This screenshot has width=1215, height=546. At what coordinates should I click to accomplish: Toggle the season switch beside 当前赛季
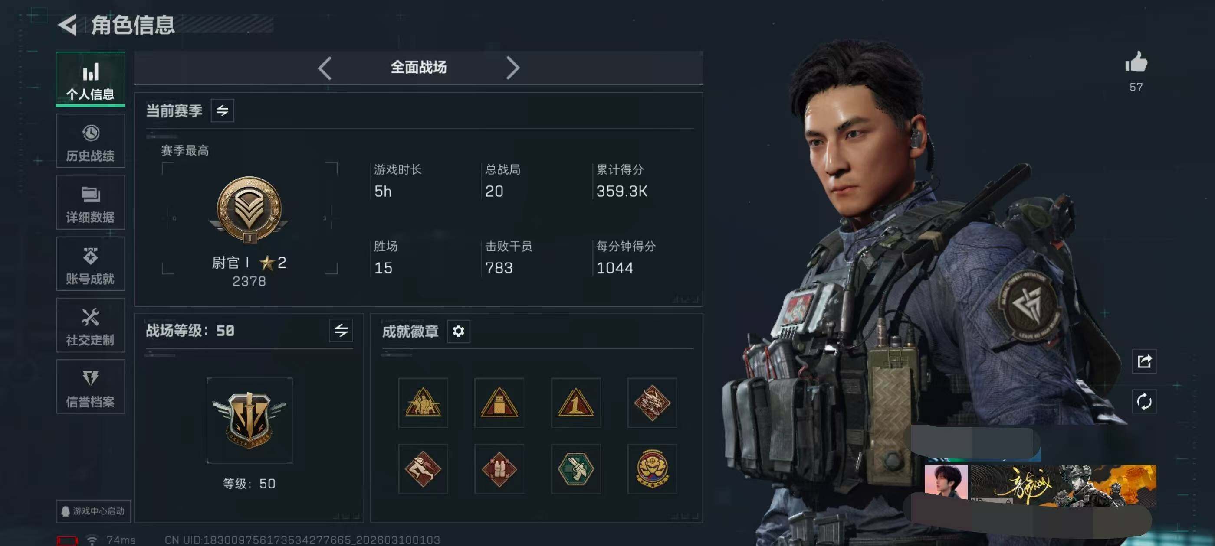222,110
